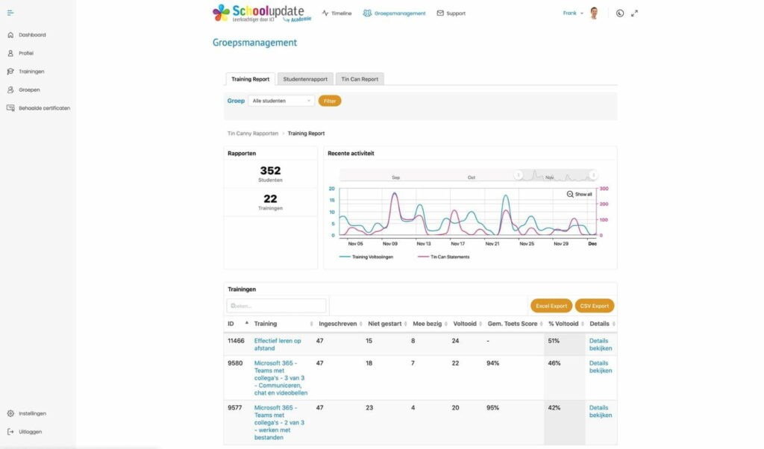Switch to the Training Report tab
Viewport: 764px width, 449px height.
251,79
